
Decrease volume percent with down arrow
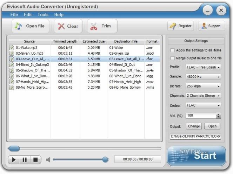218,117
